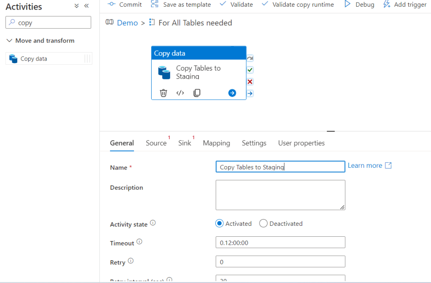
Task: Clone the copy data activity
Action: point(197,93)
